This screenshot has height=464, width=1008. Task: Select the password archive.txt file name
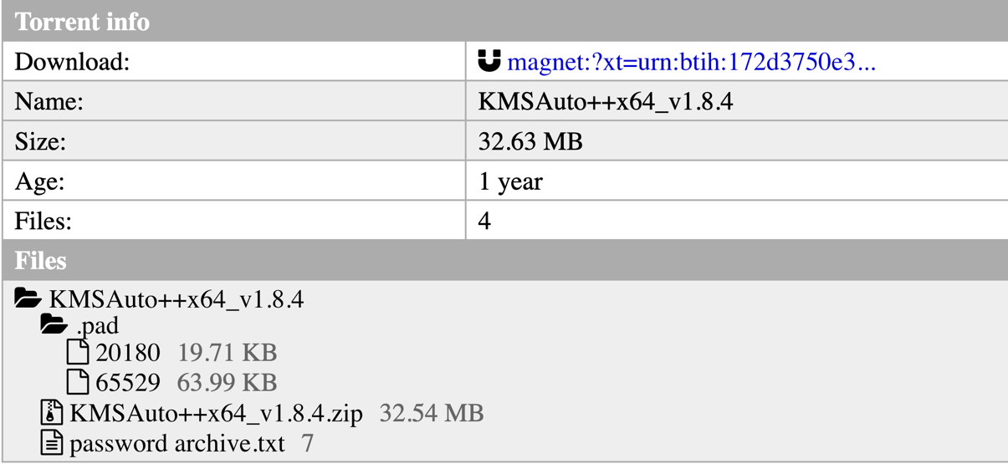tap(177, 442)
